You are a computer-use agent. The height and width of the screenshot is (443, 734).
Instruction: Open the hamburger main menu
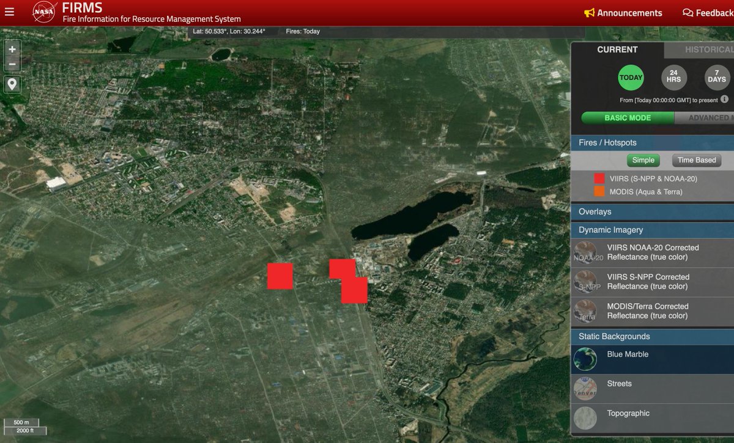9,12
